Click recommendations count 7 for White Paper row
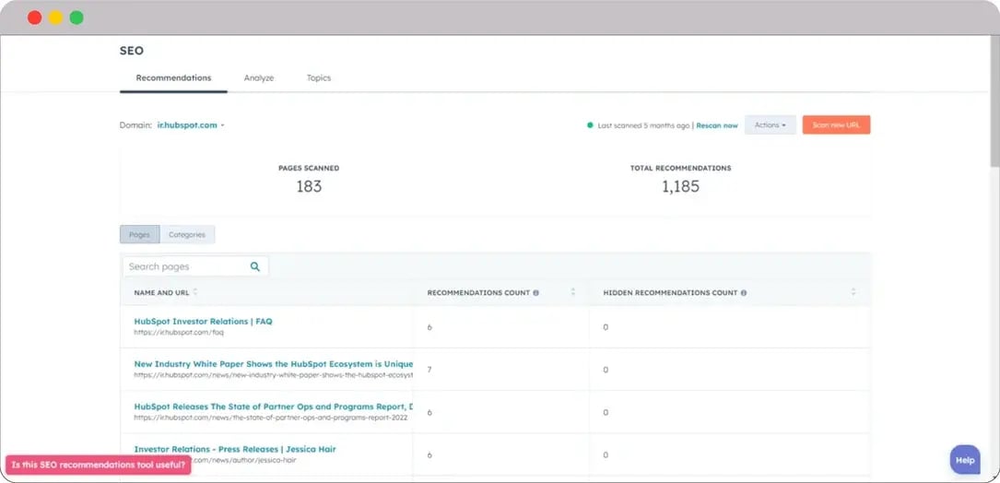The height and width of the screenshot is (483, 1000). [429, 370]
